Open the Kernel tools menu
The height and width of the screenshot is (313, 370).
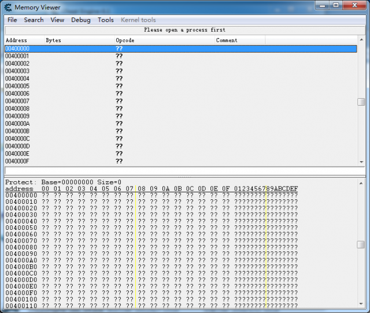pos(138,20)
